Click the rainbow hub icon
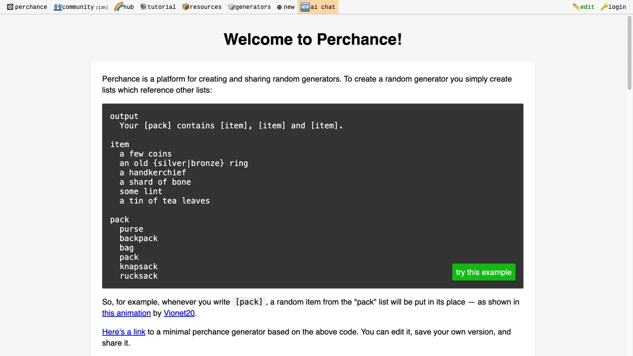This screenshot has width=633, height=356. pyautogui.click(x=118, y=7)
